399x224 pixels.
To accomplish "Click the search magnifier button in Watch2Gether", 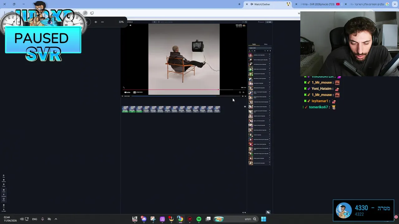I will tap(246, 22).
